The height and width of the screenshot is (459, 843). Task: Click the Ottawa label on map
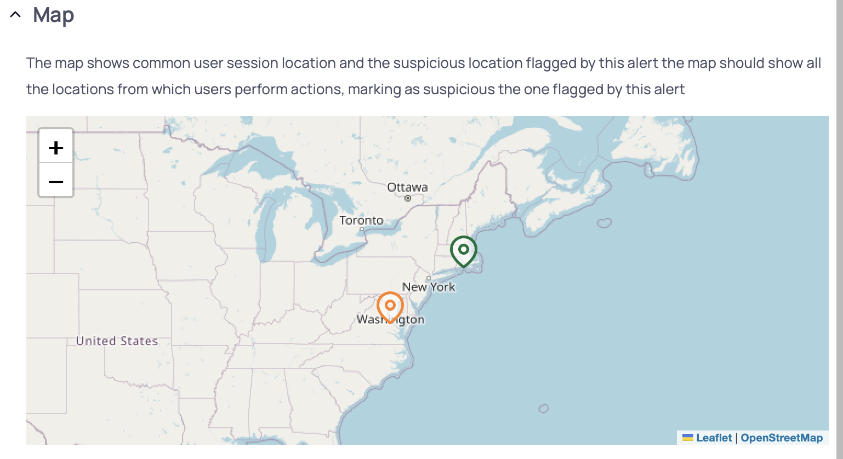[x=407, y=187]
